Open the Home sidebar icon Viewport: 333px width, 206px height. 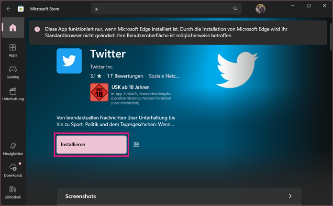tap(13, 28)
